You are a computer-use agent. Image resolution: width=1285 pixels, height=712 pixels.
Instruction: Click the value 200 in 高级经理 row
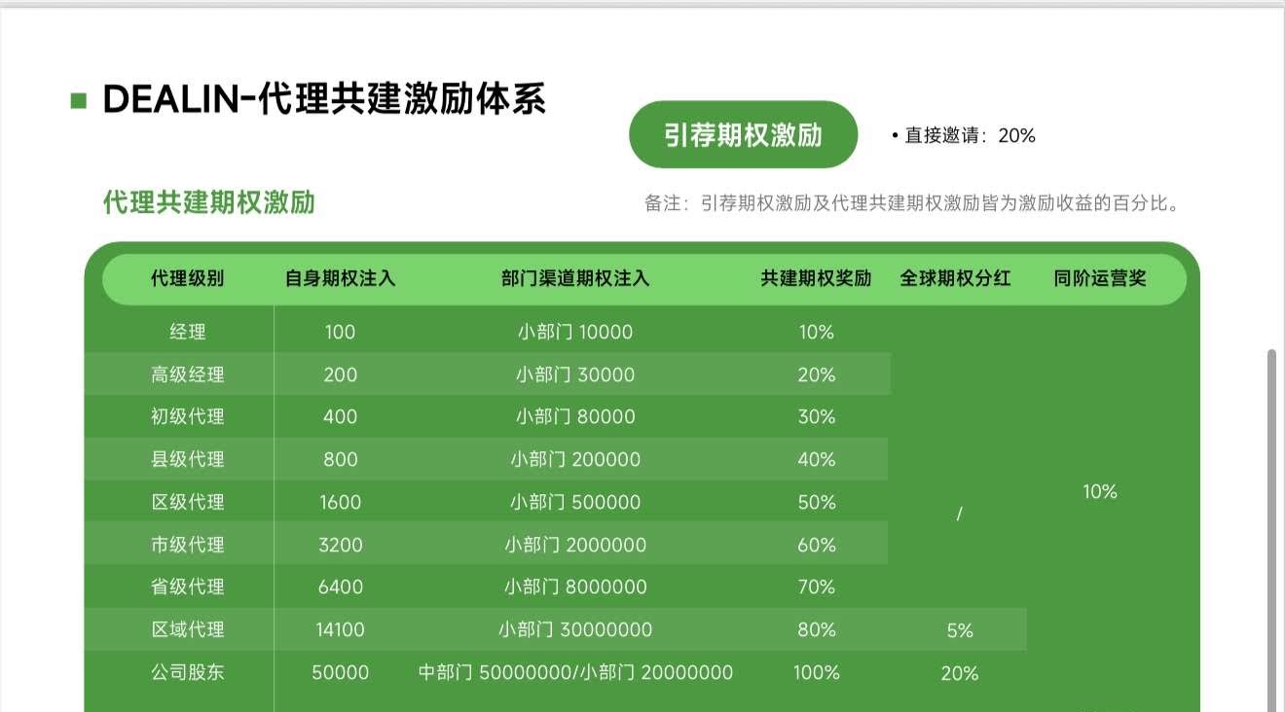(341, 374)
